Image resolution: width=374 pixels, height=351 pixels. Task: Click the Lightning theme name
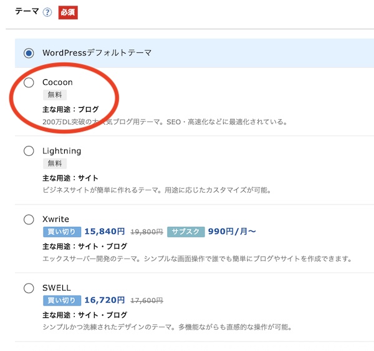pos(62,151)
